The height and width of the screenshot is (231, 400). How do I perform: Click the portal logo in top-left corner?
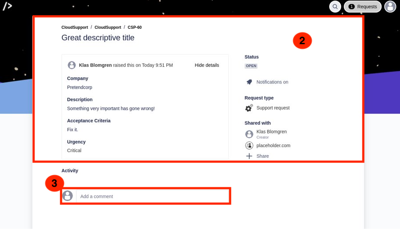pos(8,6)
